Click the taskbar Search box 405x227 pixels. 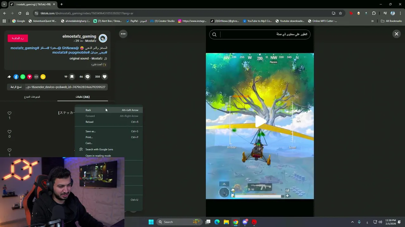click(x=179, y=222)
